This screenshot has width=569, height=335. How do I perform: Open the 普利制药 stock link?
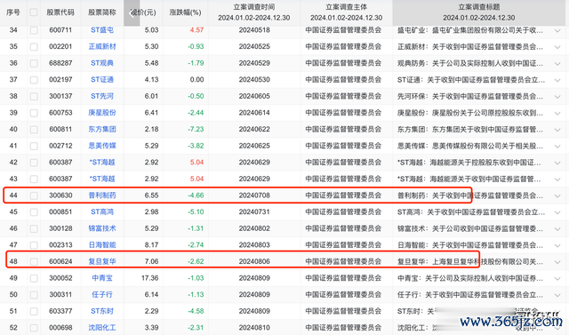(102, 195)
